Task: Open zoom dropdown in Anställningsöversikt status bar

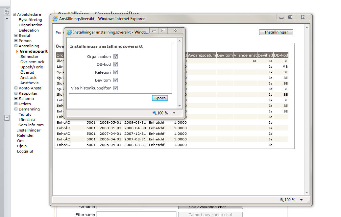Action: pos(302,200)
